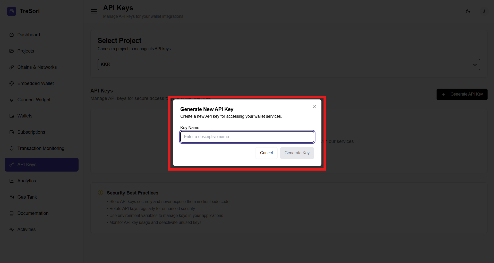
Task: Open the user avatar J menu
Action: point(484,11)
